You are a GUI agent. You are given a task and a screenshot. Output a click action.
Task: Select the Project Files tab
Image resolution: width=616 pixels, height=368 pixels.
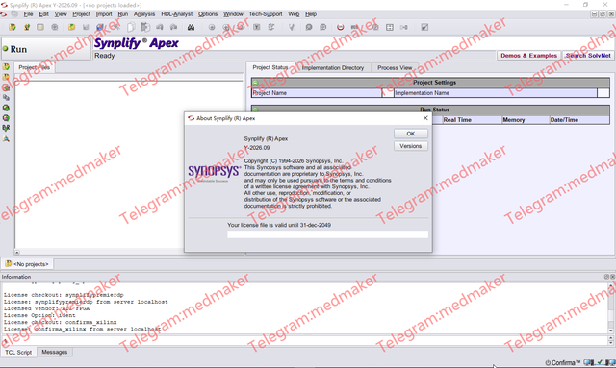tap(35, 67)
